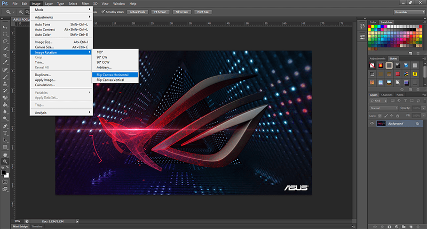Open the Layer menu
The image size is (427, 229).
click(x=49, y=4)
